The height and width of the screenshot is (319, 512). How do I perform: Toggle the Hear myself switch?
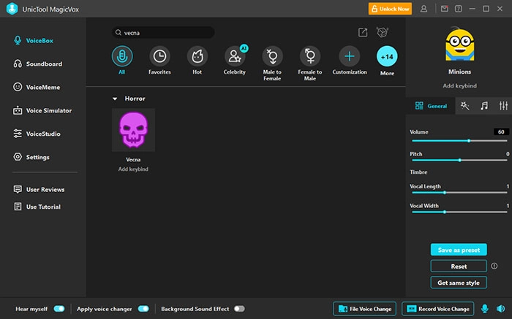(59, 309)
